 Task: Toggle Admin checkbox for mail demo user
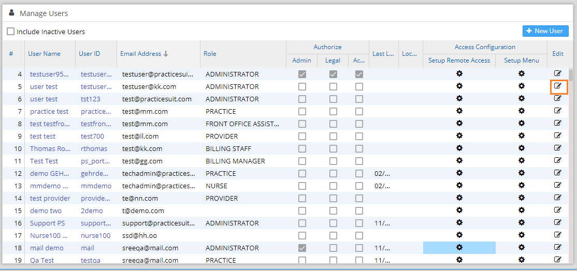pos(302,248)
